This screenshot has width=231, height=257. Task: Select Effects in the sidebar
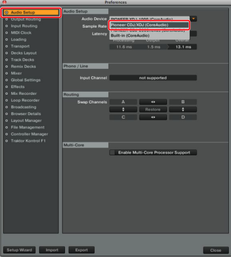[17, 87]
